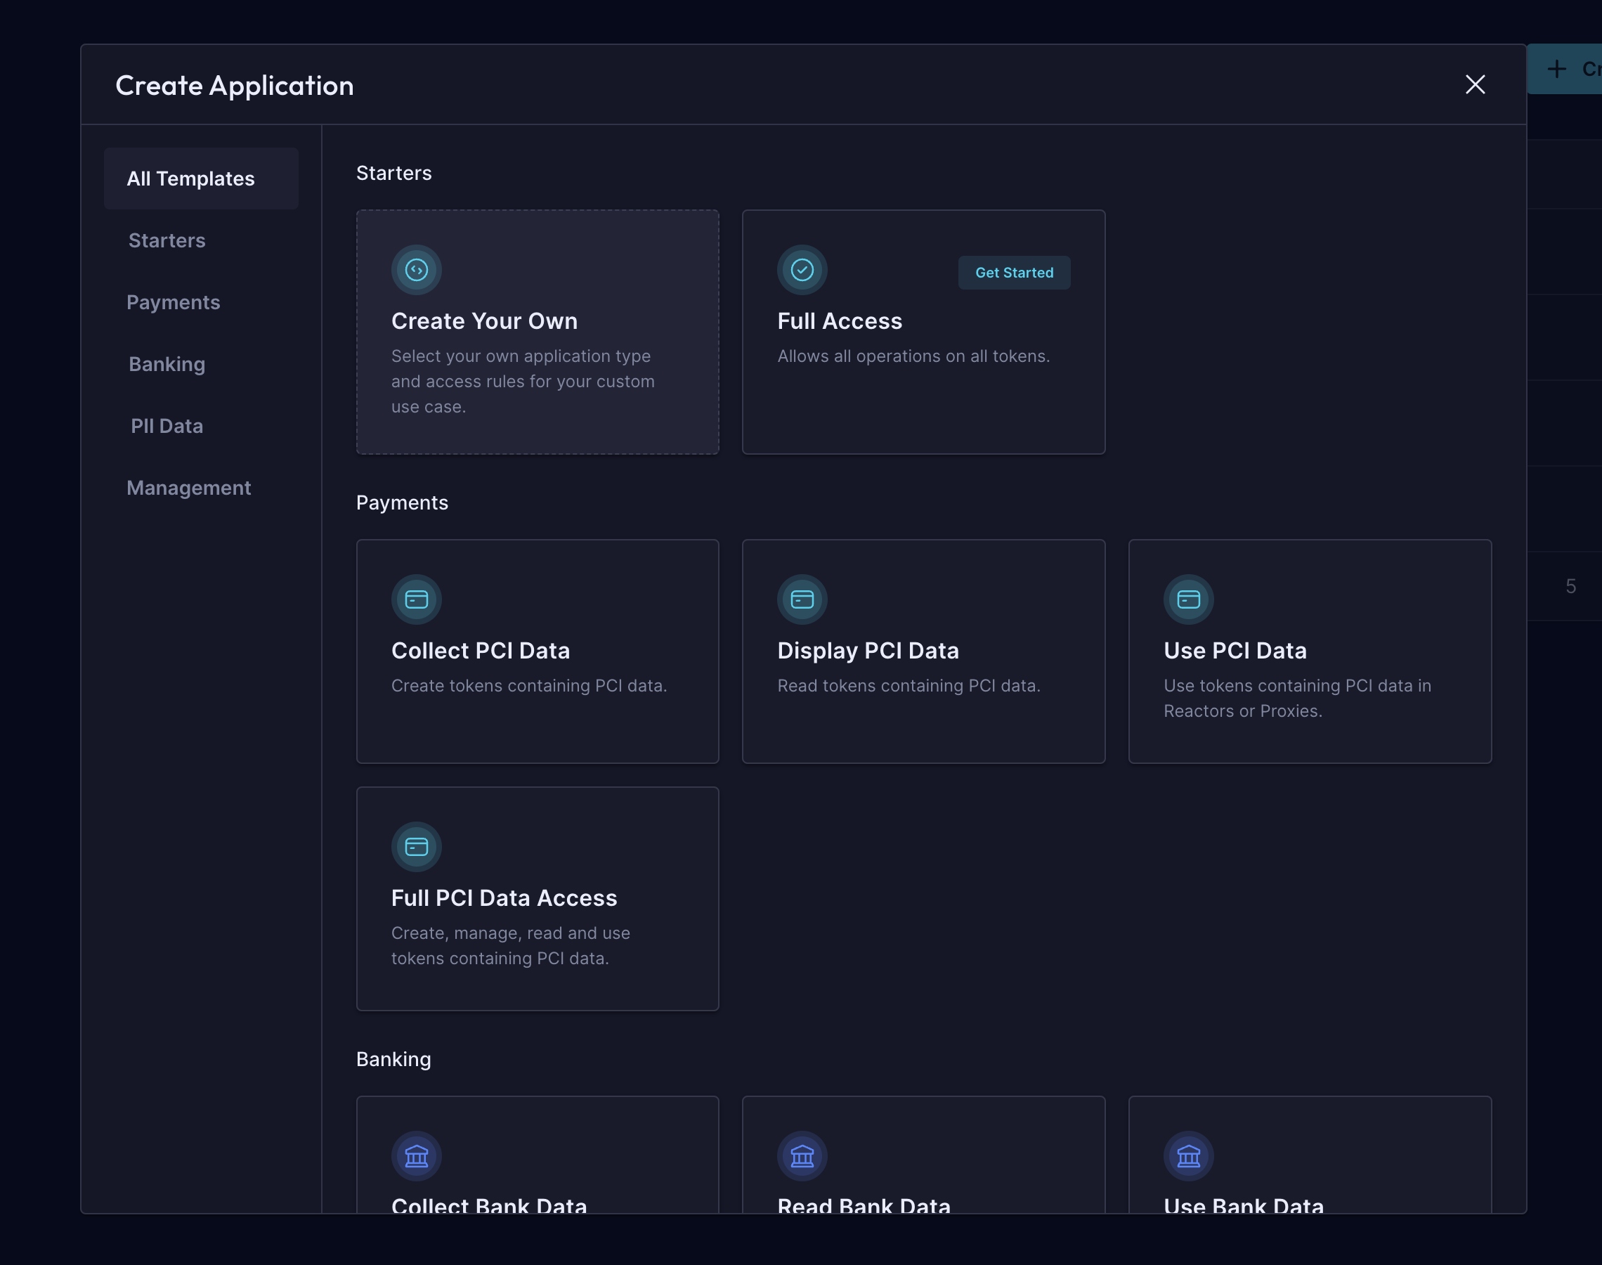The image size is (1602, 1265).
Task: Click the Full Access checkmark icon
Action: click(802, 271)
